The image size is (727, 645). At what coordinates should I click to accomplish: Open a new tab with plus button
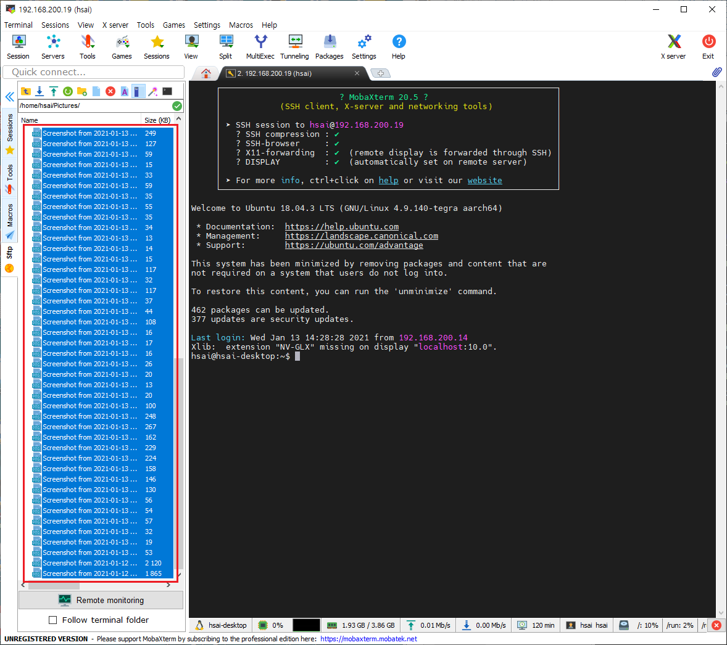click(381, 73)
